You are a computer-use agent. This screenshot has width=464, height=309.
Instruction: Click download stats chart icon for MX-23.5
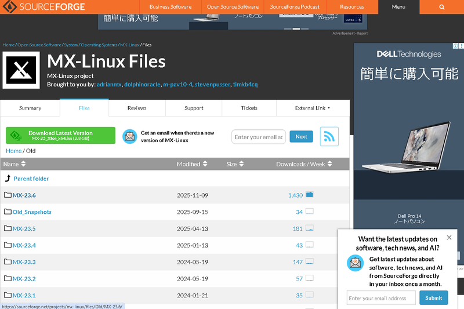point(310,228)
